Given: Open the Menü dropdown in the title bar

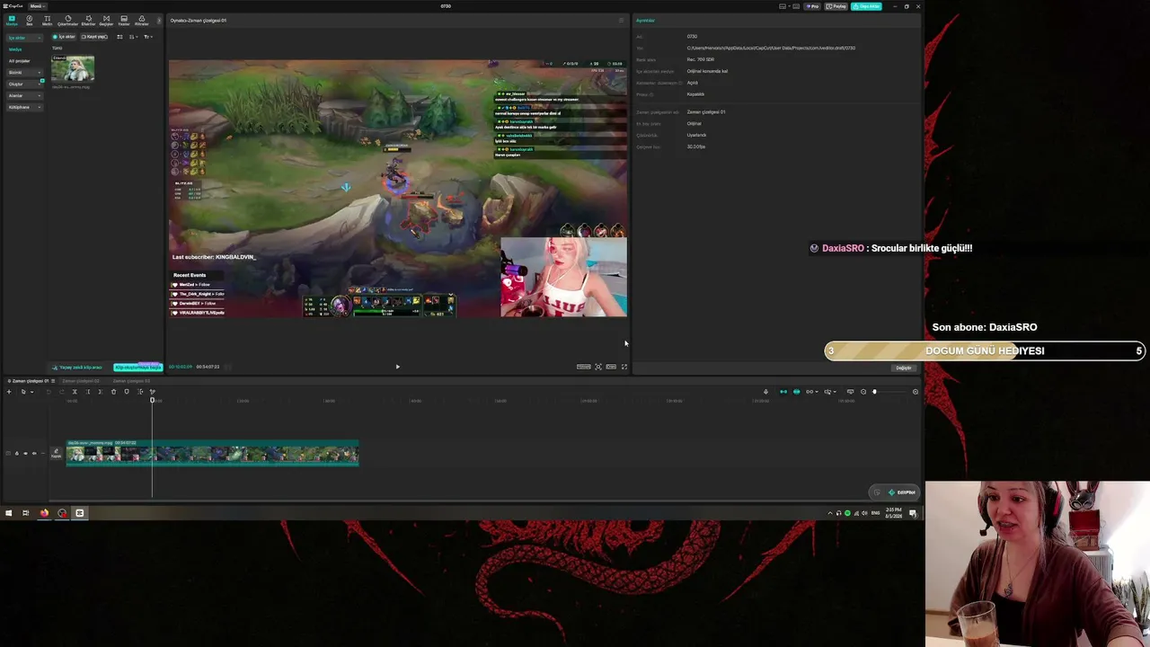Looking at the screenshot, I should coord(38,6).
